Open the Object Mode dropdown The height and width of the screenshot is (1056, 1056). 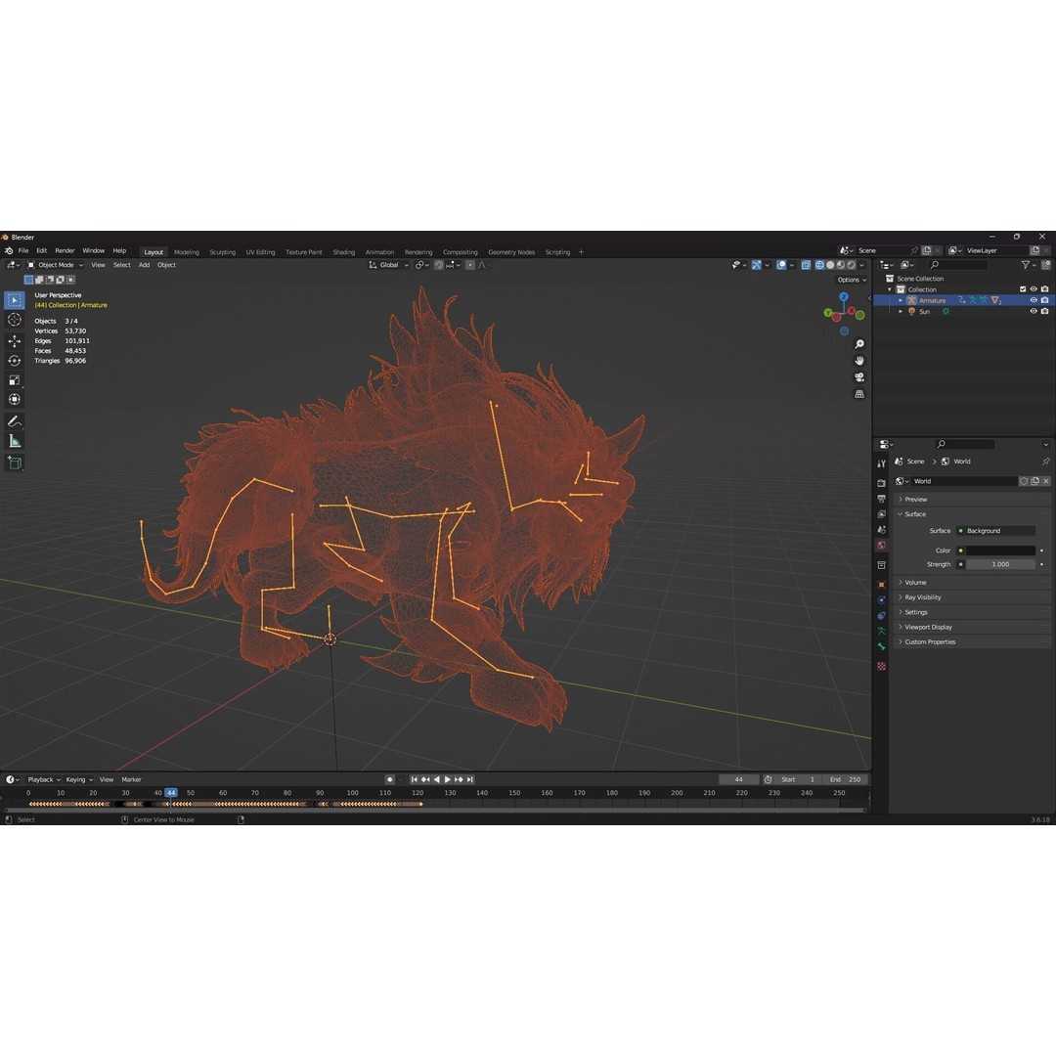(x=55, y=265)
